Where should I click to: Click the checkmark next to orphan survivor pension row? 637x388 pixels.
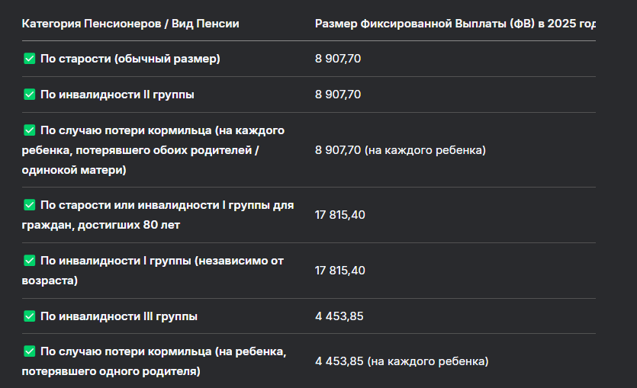30,130
